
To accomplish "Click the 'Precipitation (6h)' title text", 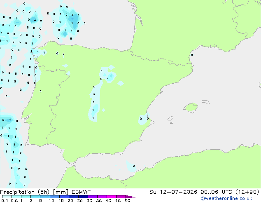I will 25,192.
